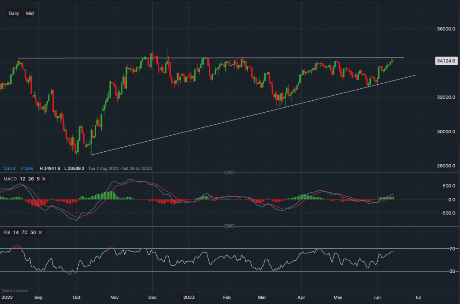Click the RSI 30 oversold level line

230,271
